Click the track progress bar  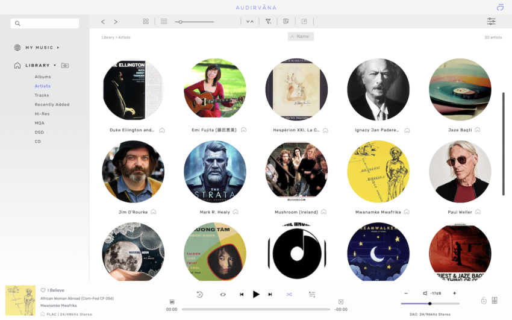(x=255, y=309)
